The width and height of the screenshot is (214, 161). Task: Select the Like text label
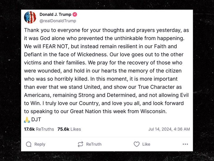146,144
